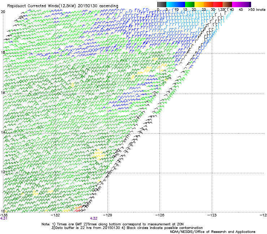Click the '20' legend label under color bar

194,10
